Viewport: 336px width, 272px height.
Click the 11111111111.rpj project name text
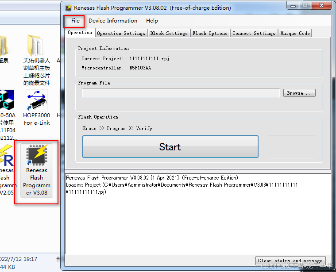[149, 58]
